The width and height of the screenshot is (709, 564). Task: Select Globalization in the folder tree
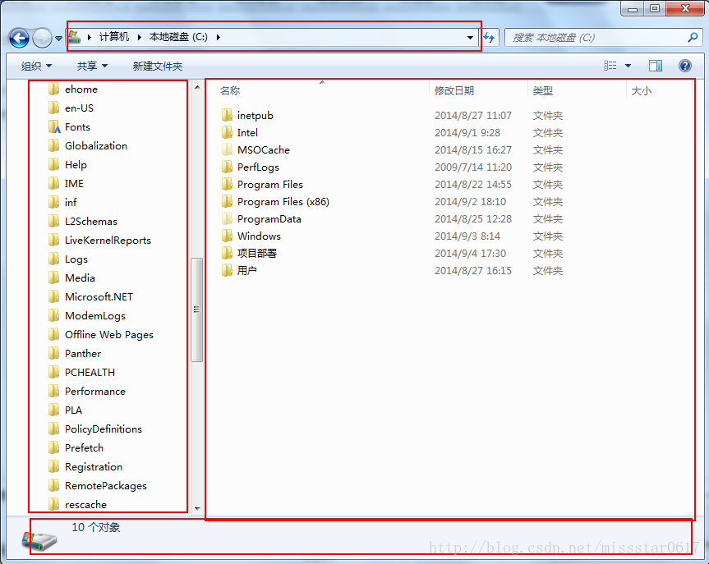96,146
